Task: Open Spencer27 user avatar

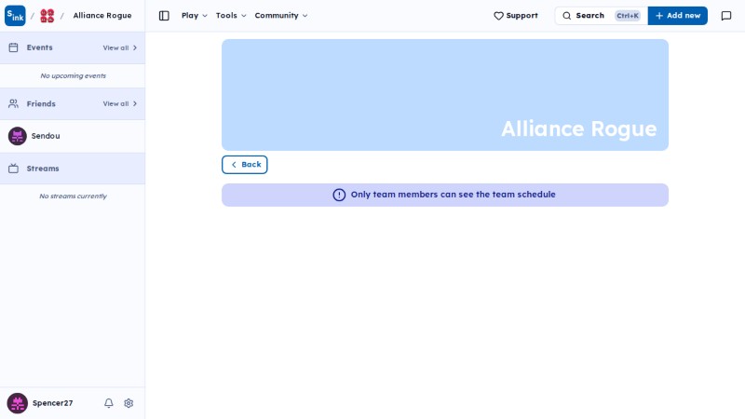Action: tap(18, 403)
